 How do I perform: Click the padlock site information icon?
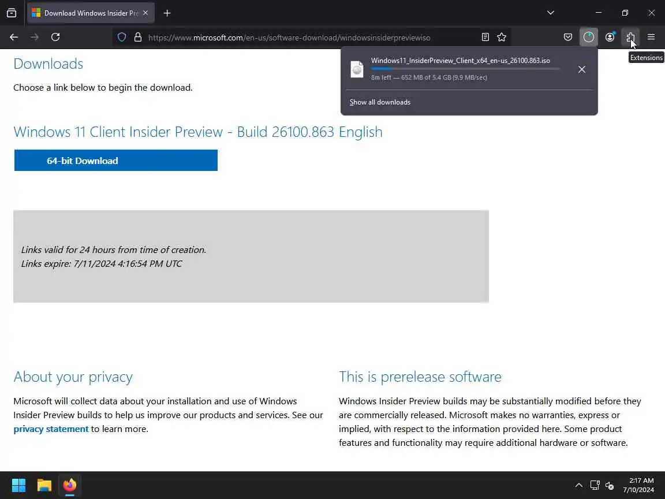(x=138, y=38)
